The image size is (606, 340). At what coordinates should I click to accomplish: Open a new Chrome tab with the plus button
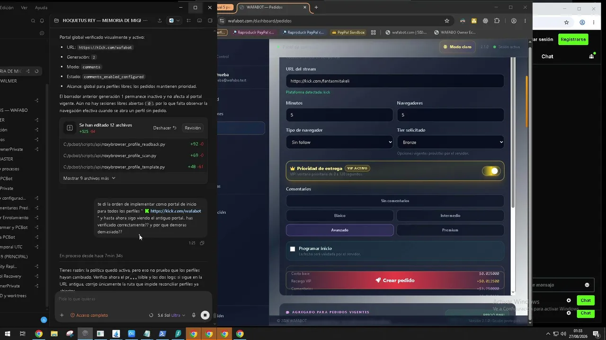pos(316,7)
